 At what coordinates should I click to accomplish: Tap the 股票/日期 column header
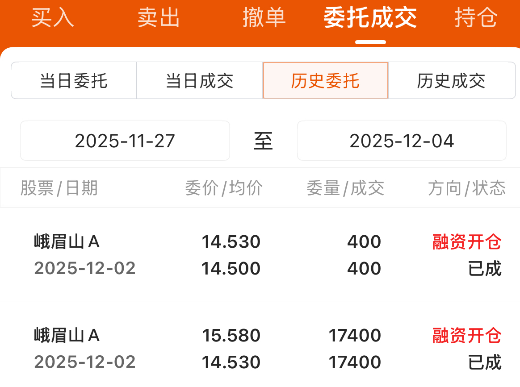tap(59, 188)
